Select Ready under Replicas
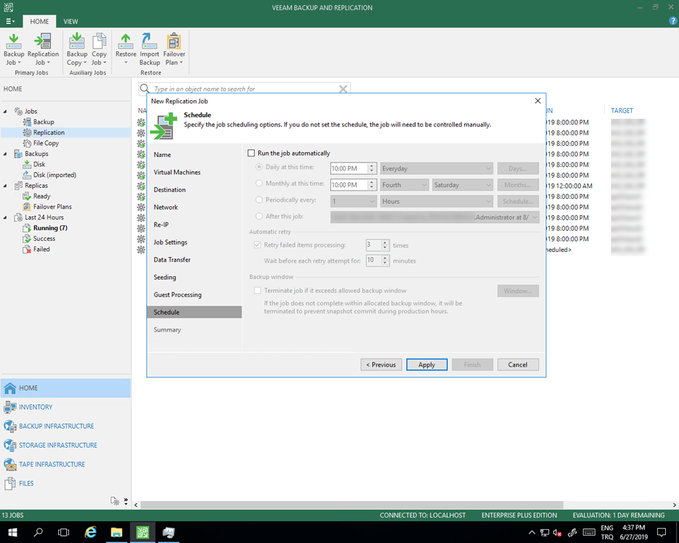The width and height of the screenshot is (679, 543). pos(42,196)
